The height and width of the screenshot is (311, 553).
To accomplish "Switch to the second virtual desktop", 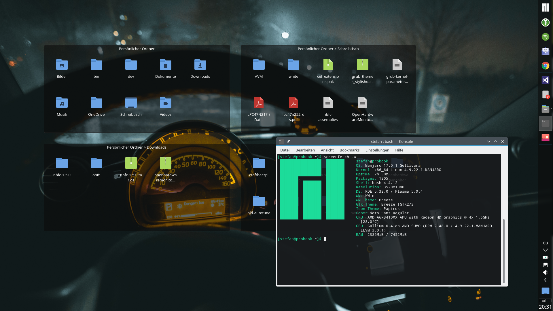I will pyautogui.click(x=549, y=300).
